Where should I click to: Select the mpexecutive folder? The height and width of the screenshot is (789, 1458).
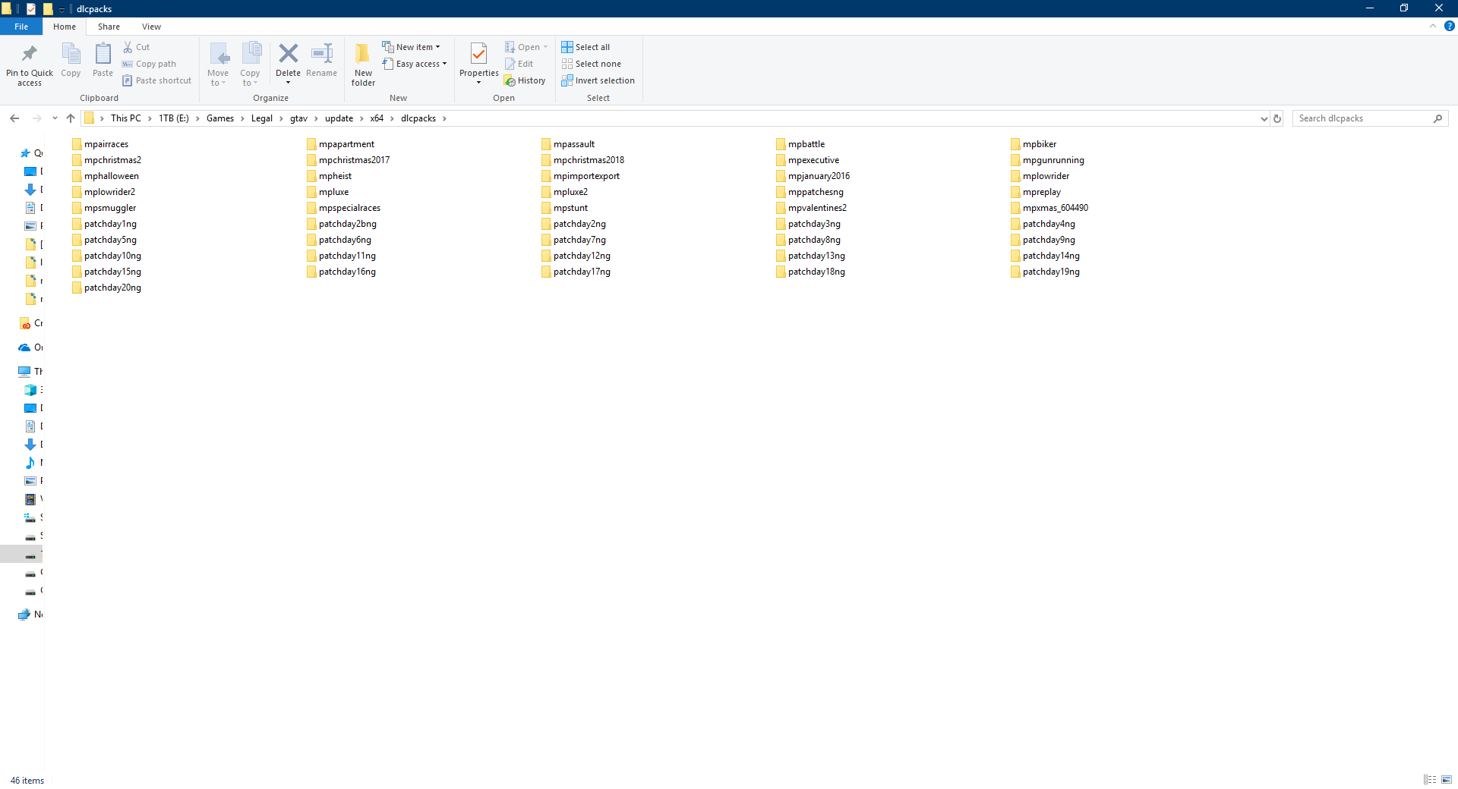tap(807, 160)
